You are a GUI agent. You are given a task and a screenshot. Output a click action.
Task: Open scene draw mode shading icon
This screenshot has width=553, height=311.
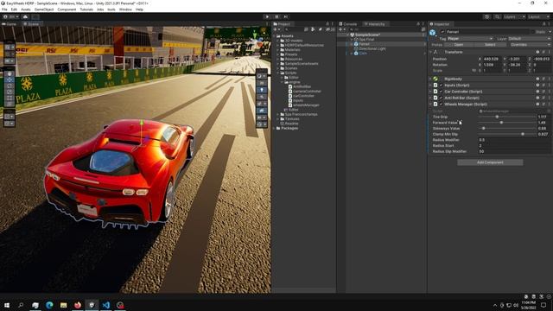pos(259,76)
